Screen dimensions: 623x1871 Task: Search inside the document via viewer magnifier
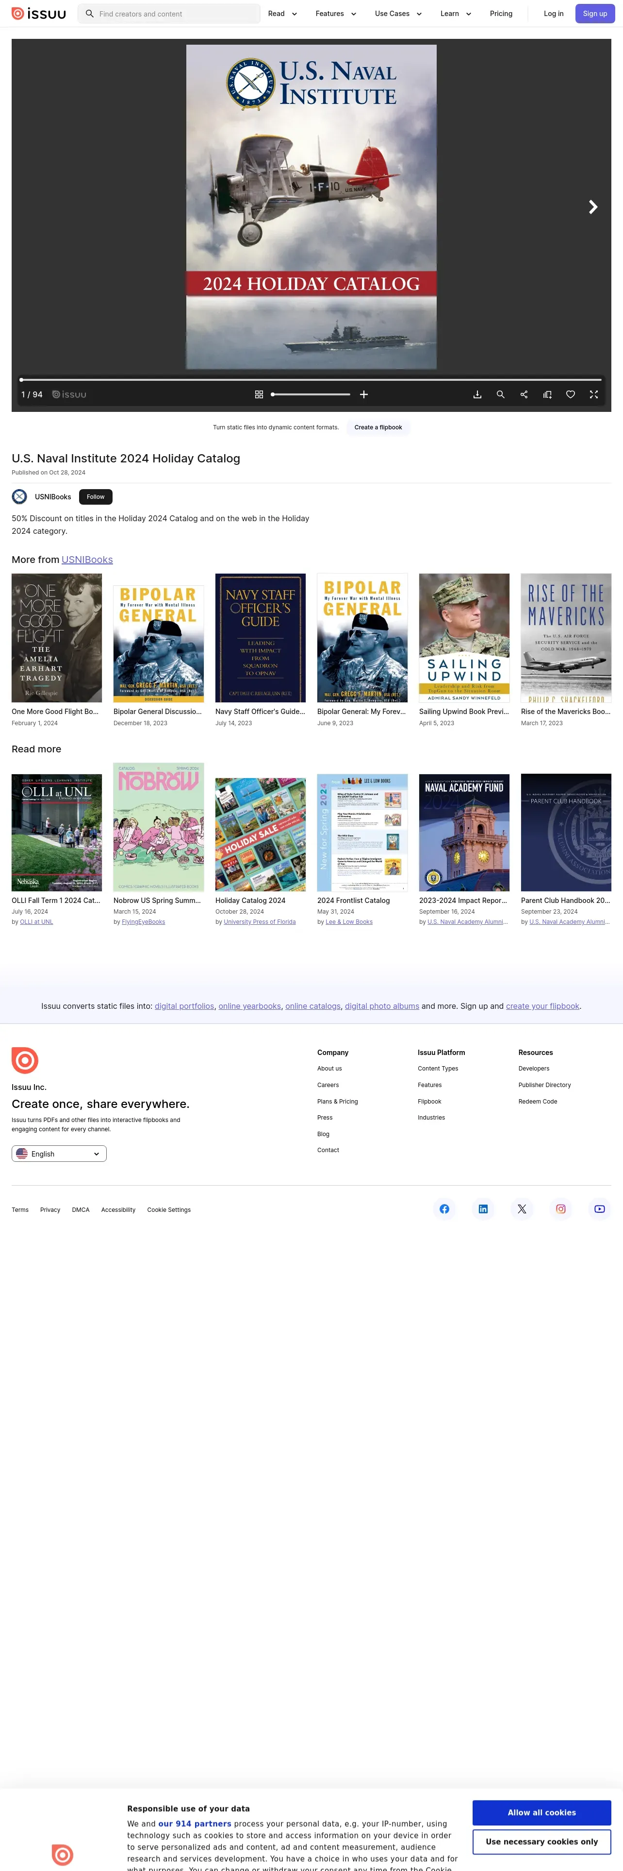click(x=500, y=394)
